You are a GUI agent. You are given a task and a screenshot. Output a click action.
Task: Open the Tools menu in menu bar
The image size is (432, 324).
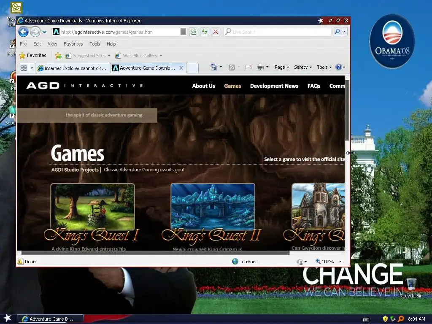pyautogui.click(x=95, y=44)
